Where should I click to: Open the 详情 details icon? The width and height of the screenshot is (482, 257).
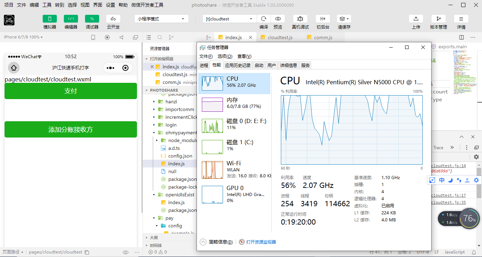(x=461, y=19)
